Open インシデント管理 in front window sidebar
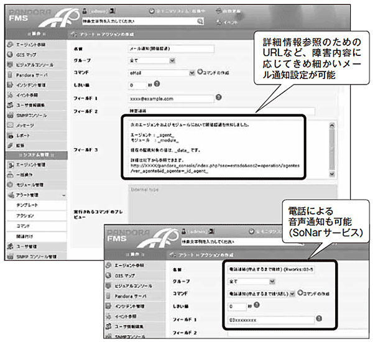This screenshot has height=342, width=373. click(129, 307)
